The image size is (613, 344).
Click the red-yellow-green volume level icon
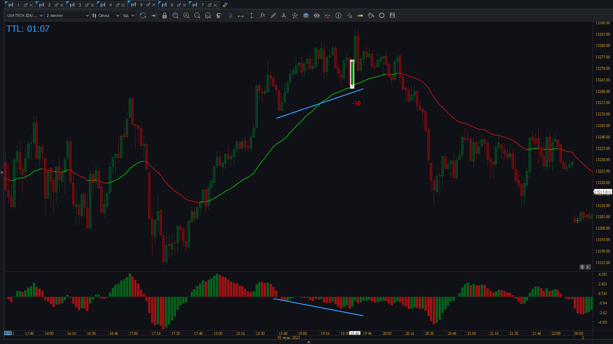click(x=360, y=16)
